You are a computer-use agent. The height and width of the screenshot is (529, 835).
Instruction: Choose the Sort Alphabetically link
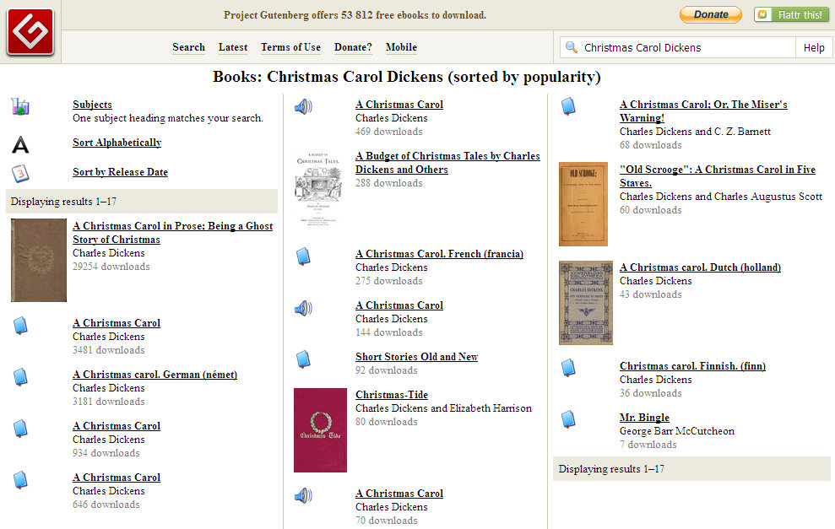coord(117,143)
